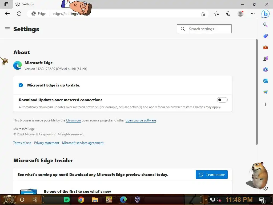Image resolution: width=273 pixels, height=205 pixels.
Task: Open the Start button on taskbar
Action: pos(9,200)
